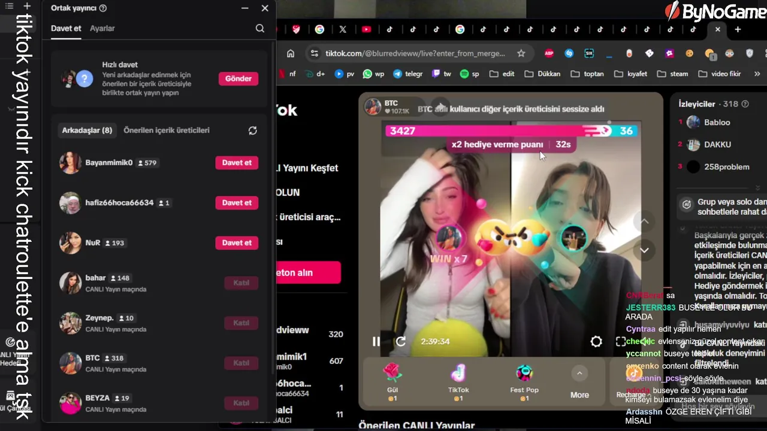Open the search in Ortak yayıncı panel
This screenshot has height=431, width=767.
(259, 28)
